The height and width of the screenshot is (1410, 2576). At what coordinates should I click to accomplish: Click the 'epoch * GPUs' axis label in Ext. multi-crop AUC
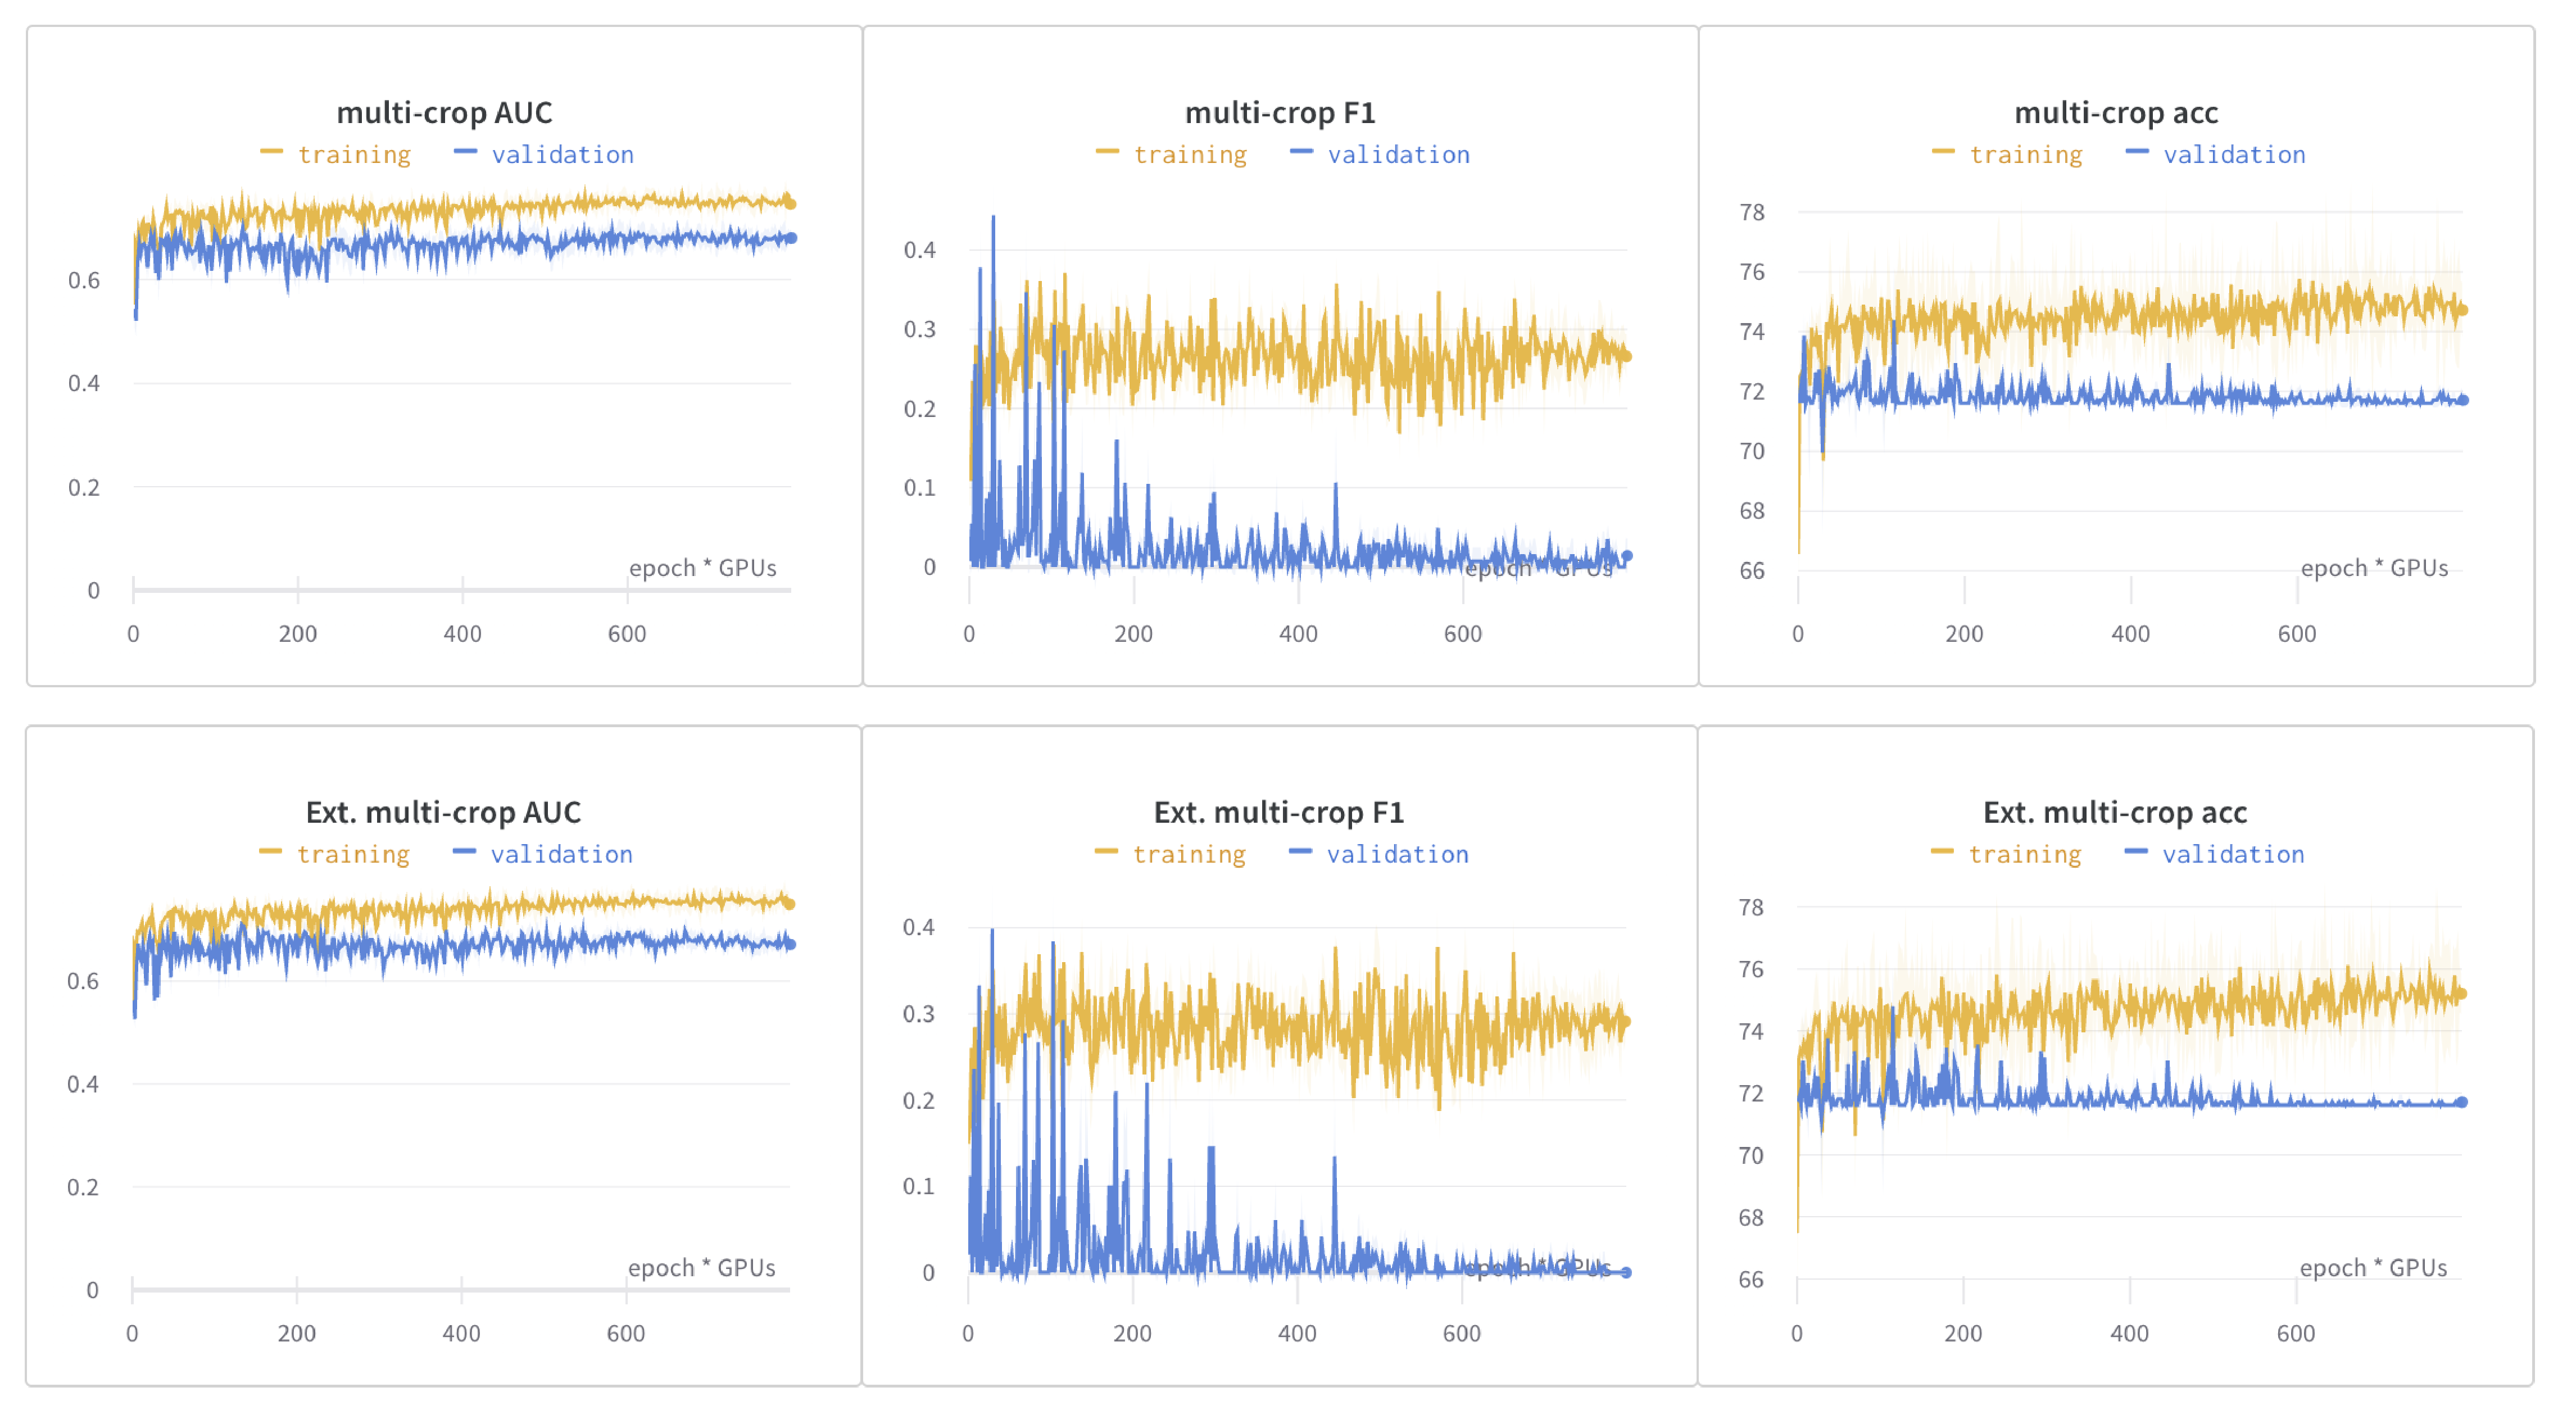[701, 1267]
